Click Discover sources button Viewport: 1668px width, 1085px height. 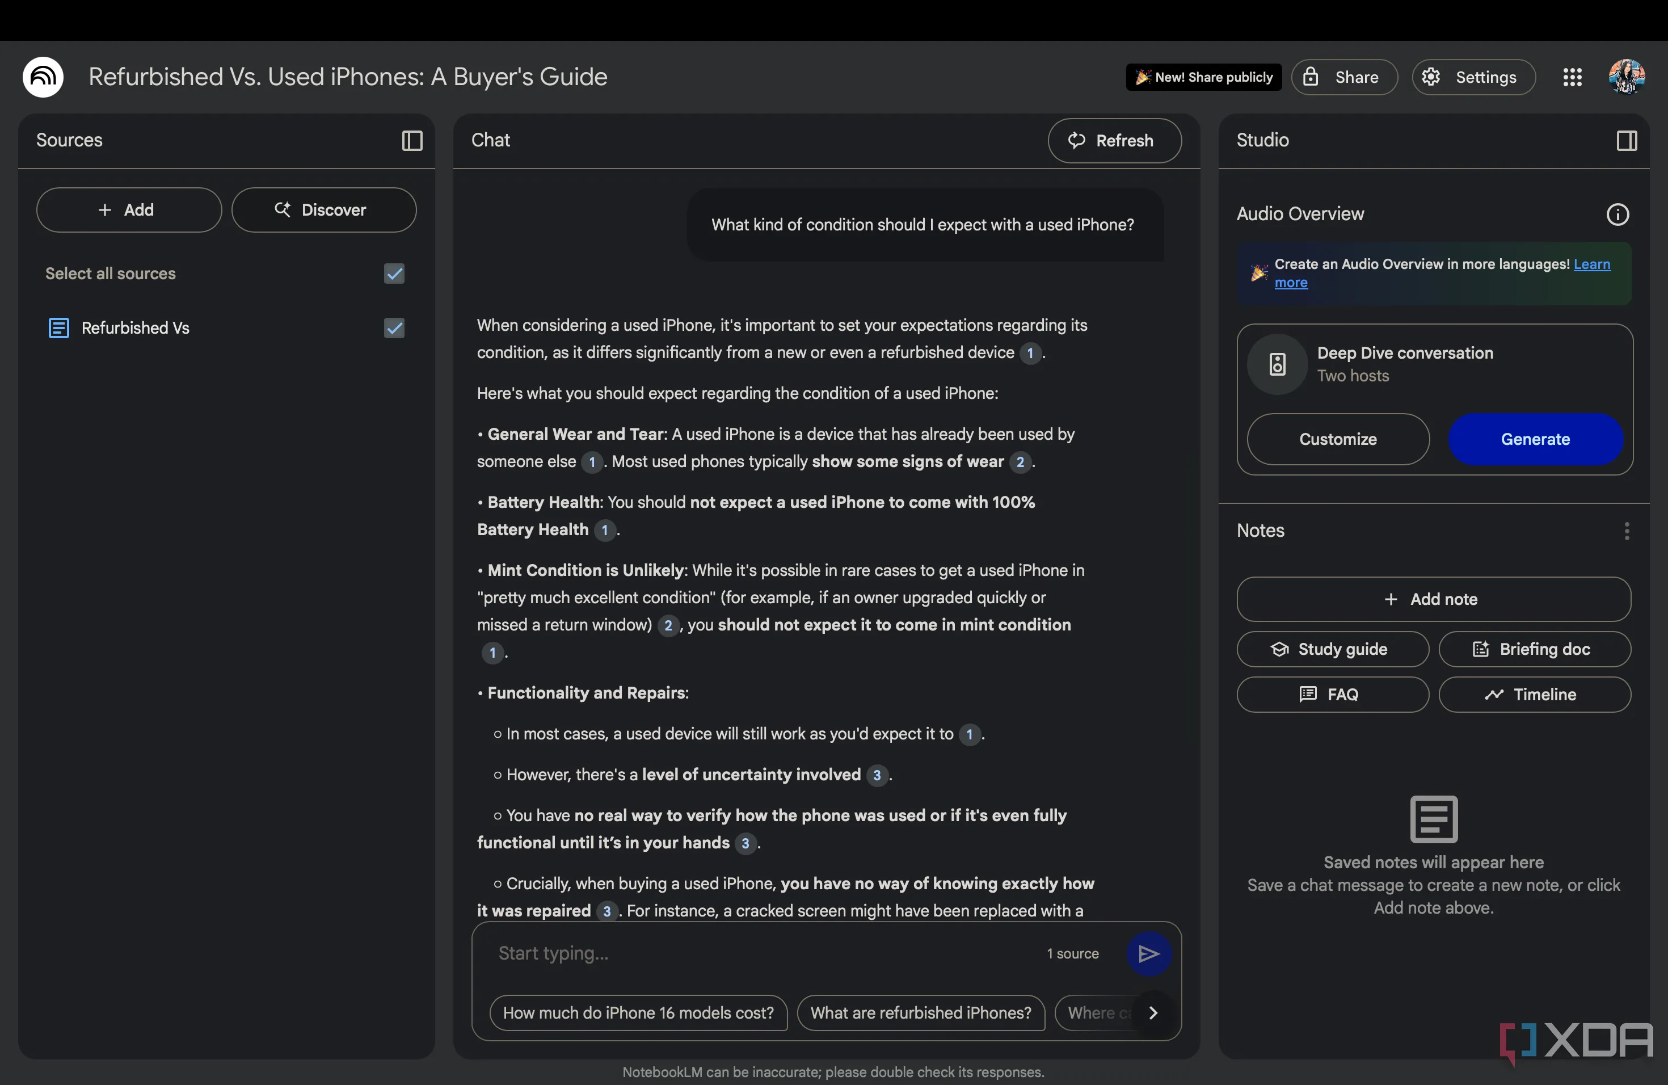pyautogui.click(x=324, y=209)
